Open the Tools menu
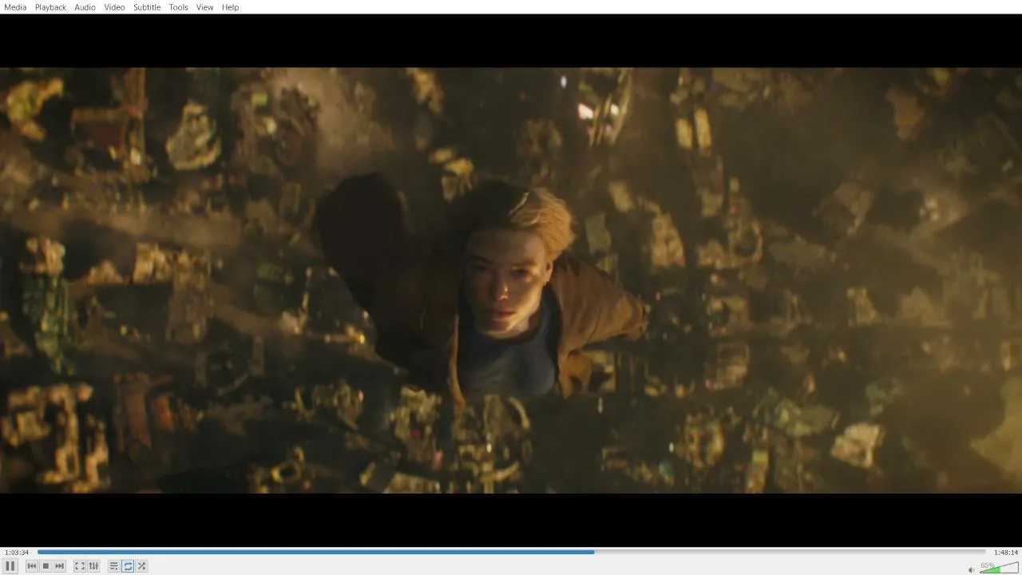This screenshot has width=1022, height=575. coord(178,7)
